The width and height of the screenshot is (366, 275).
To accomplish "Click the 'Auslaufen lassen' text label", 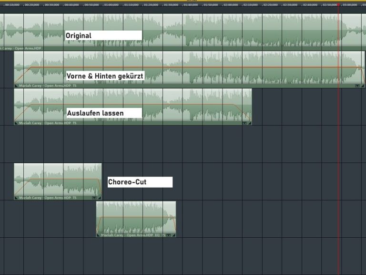I will point(104,113).
